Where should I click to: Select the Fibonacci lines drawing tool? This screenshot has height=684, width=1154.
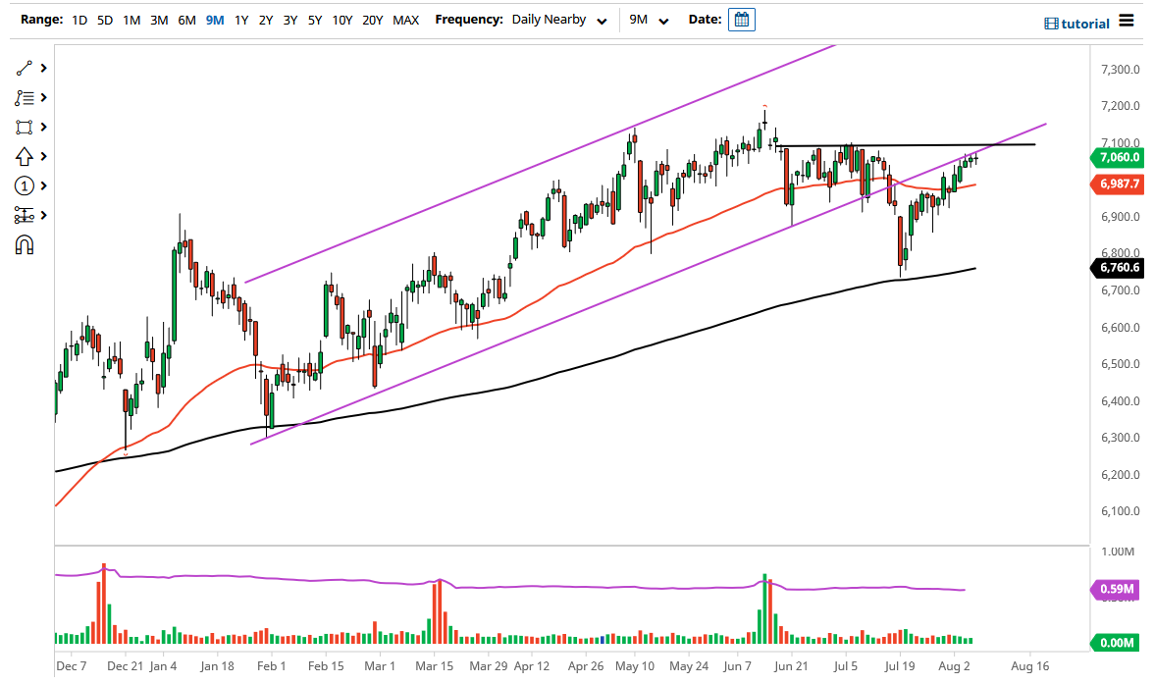pos(25,97)
